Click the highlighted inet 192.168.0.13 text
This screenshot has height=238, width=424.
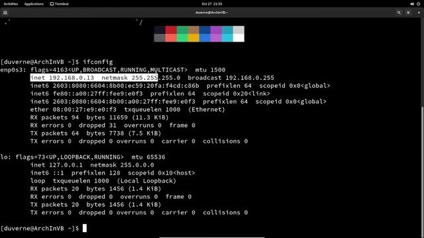[x=62, y=78]
